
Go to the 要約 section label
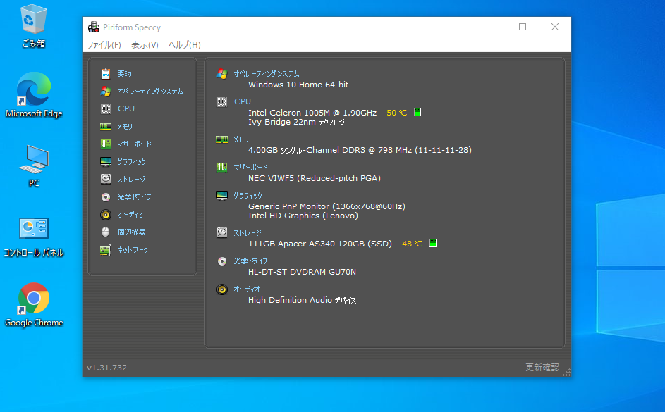(124, 74)
